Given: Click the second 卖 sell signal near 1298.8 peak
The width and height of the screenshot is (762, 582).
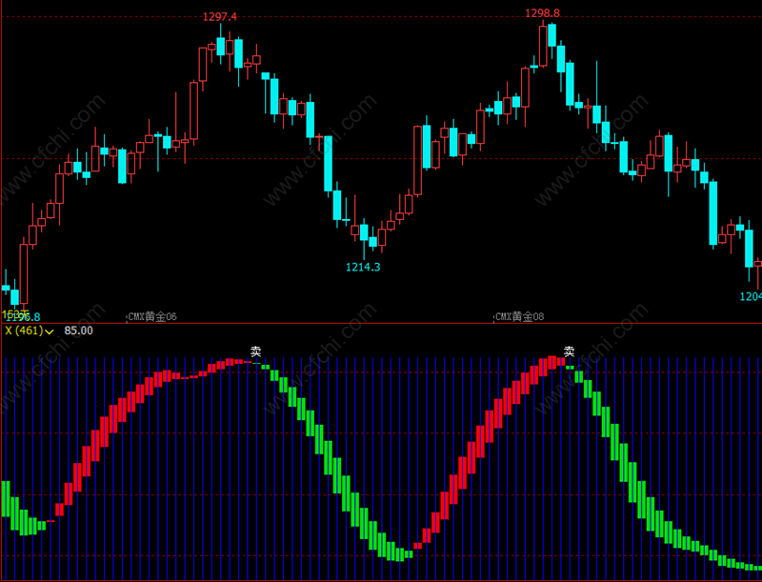Looking at the screenshot, I should coord(569,351).
